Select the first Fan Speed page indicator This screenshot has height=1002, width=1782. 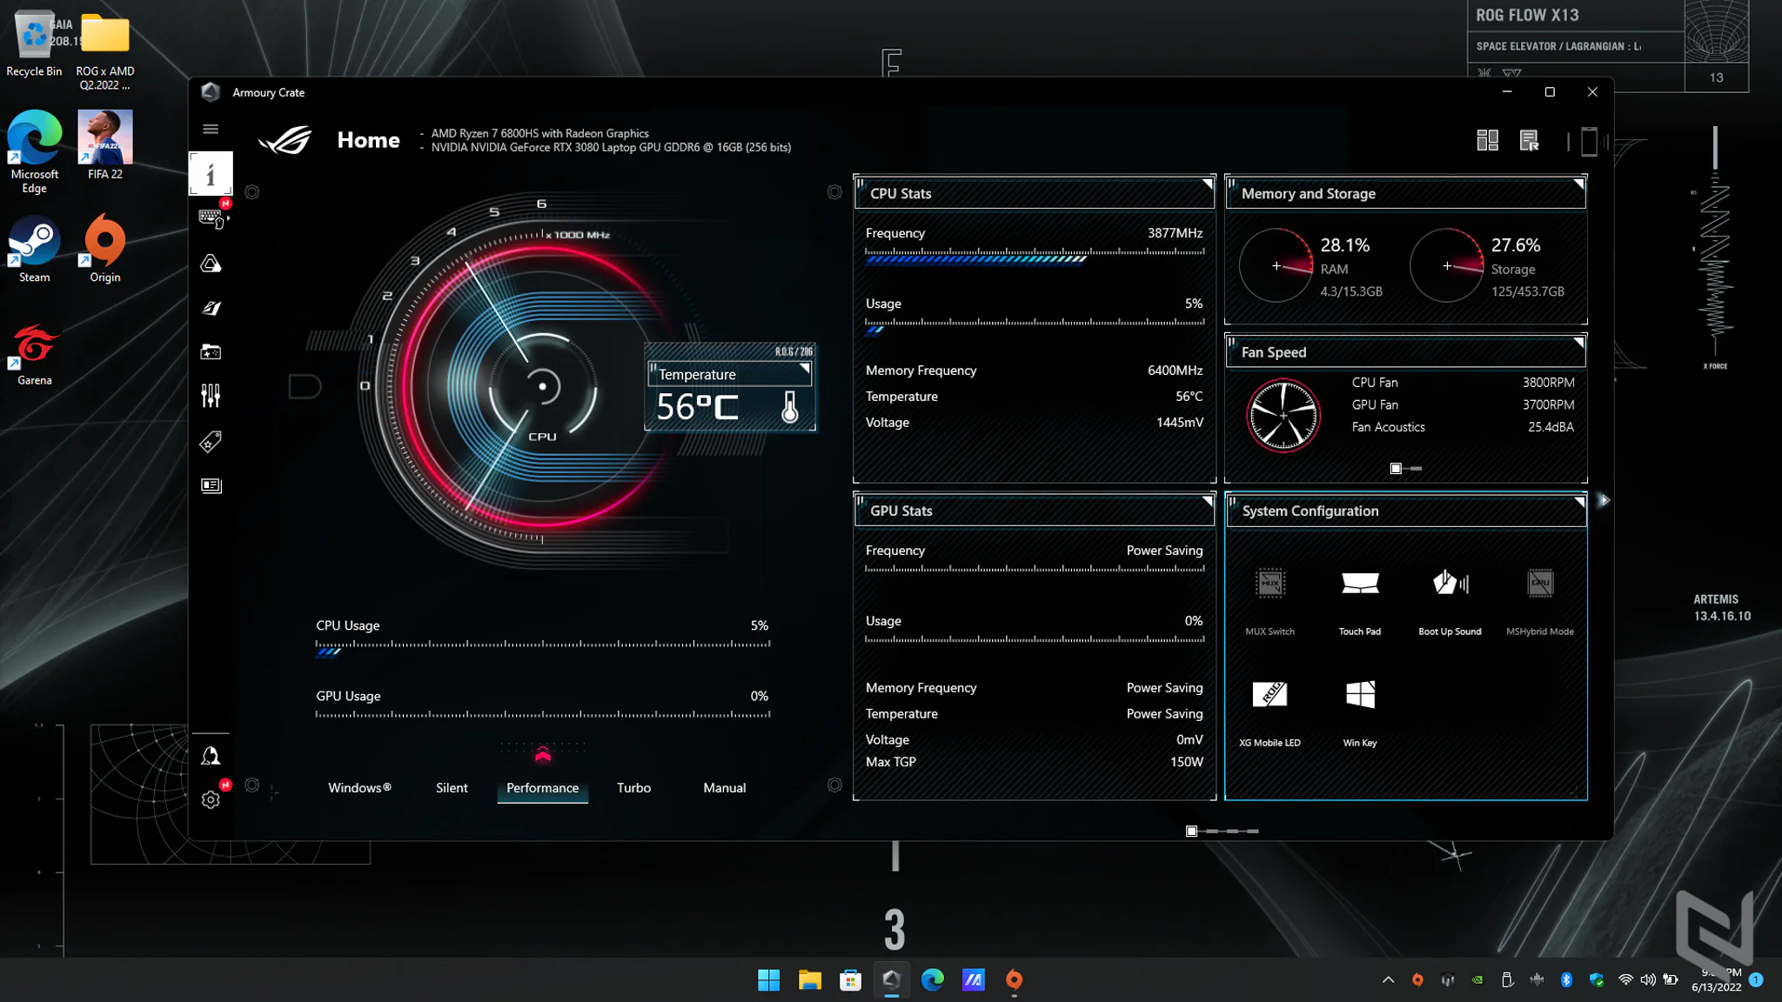[1396, 469]
